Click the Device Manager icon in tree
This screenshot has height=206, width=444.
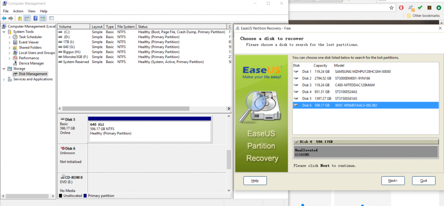pyautogui.click(x=15, y=63)
